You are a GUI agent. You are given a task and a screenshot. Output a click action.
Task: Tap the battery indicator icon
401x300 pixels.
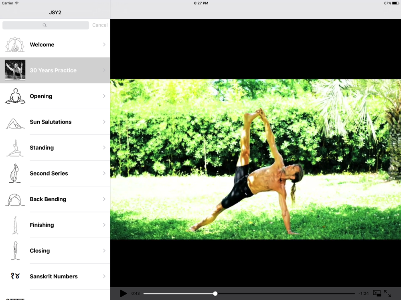click(396, 3)
